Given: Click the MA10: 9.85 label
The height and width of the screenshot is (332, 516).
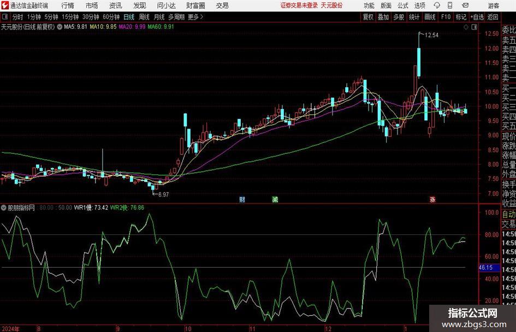Looking at the screenshot, I should point(103,27).
